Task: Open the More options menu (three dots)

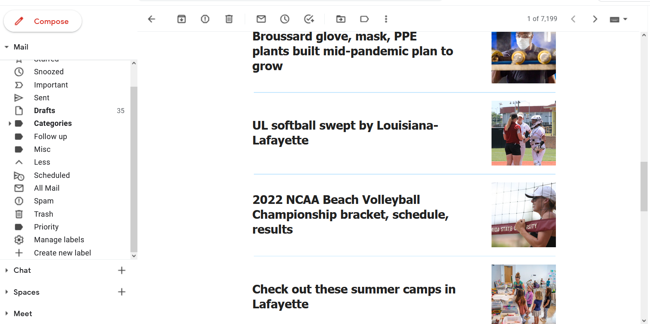Action: [x=386, y=19]
